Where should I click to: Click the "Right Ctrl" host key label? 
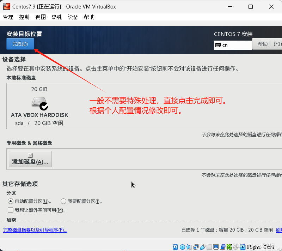pyautogui.click(x=260, y=247)
